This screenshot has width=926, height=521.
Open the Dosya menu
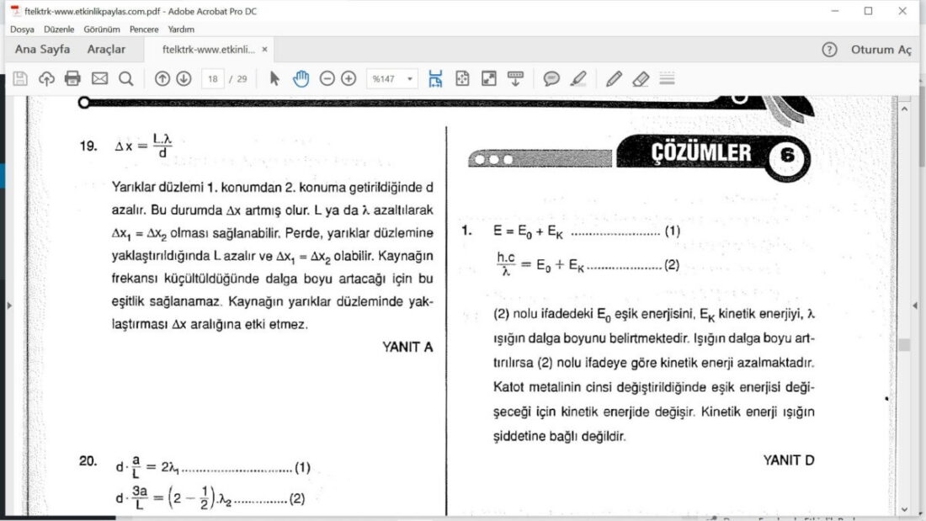point(22,29)
